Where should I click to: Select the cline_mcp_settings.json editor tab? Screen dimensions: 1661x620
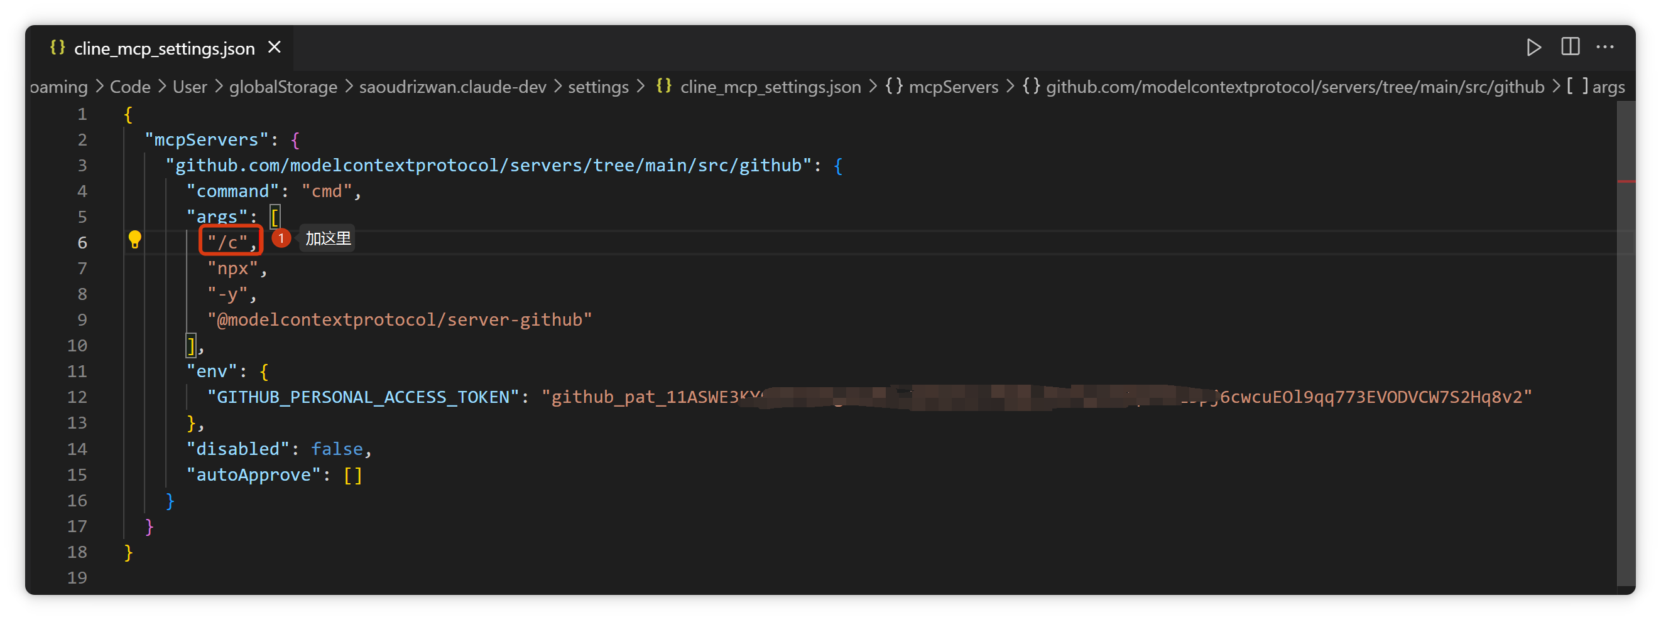[164, 49]
